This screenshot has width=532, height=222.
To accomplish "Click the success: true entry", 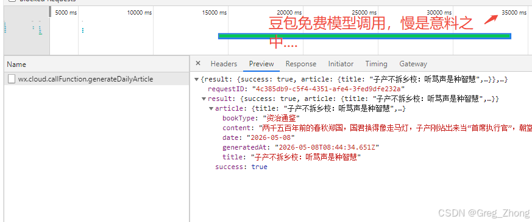I will click(x=241, y=167).
